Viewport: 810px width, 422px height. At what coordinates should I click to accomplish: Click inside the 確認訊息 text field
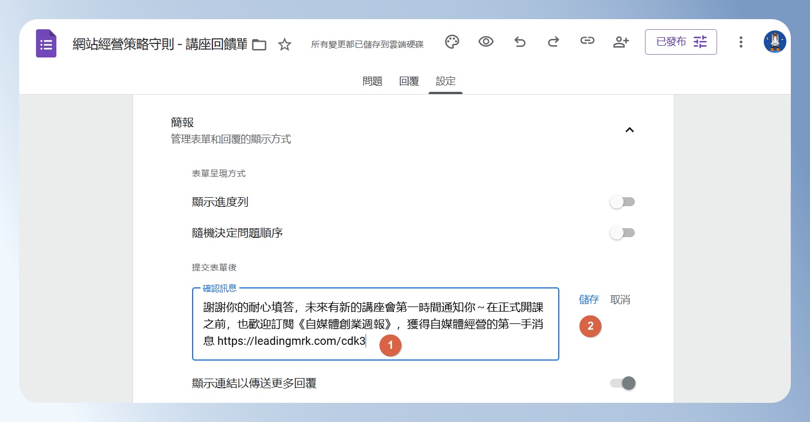click(x=376, y=324)
